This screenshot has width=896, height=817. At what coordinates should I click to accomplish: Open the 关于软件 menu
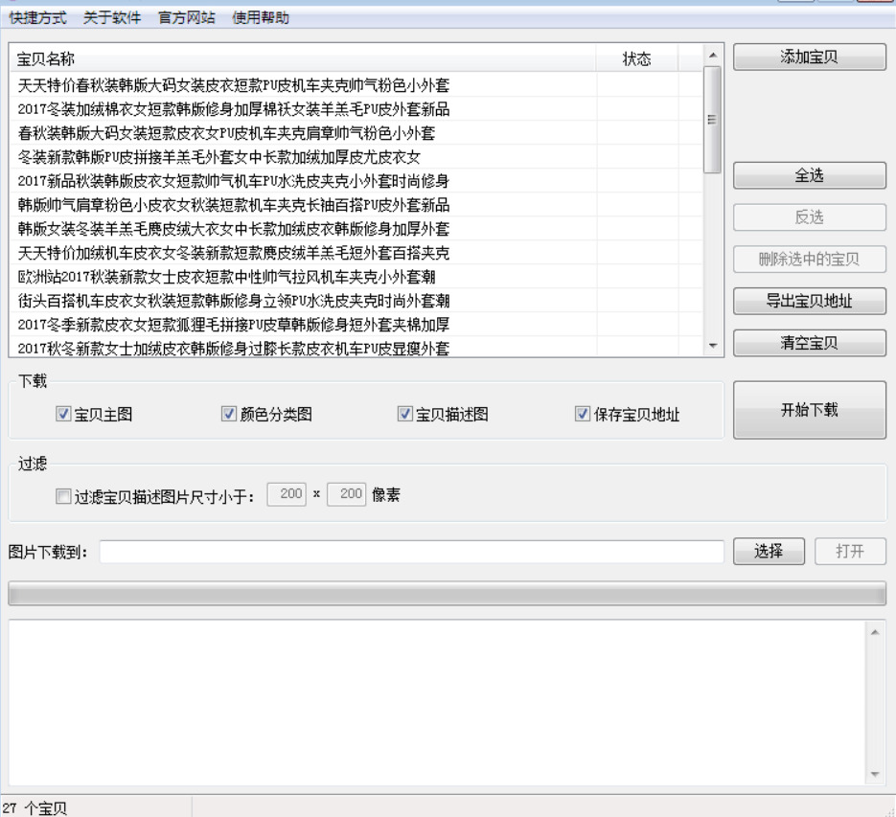pyautogui.click(x=112, y=17)
